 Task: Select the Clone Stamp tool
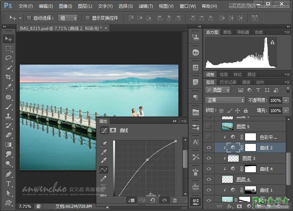(8, 116)
